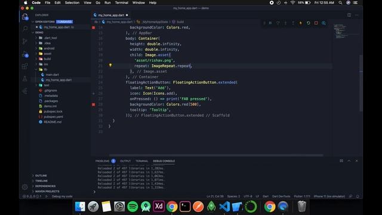Open Run and Debug view in activity bar
382x215 pixels.
pos(25,54)
